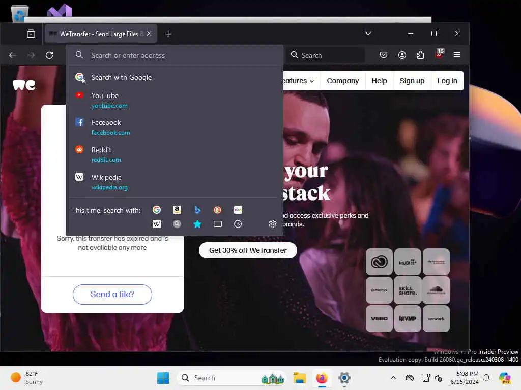The height and width of the screenshot is (390, 521).
Task: Open the VMP partner tile
Action: (x=408, y=319)
